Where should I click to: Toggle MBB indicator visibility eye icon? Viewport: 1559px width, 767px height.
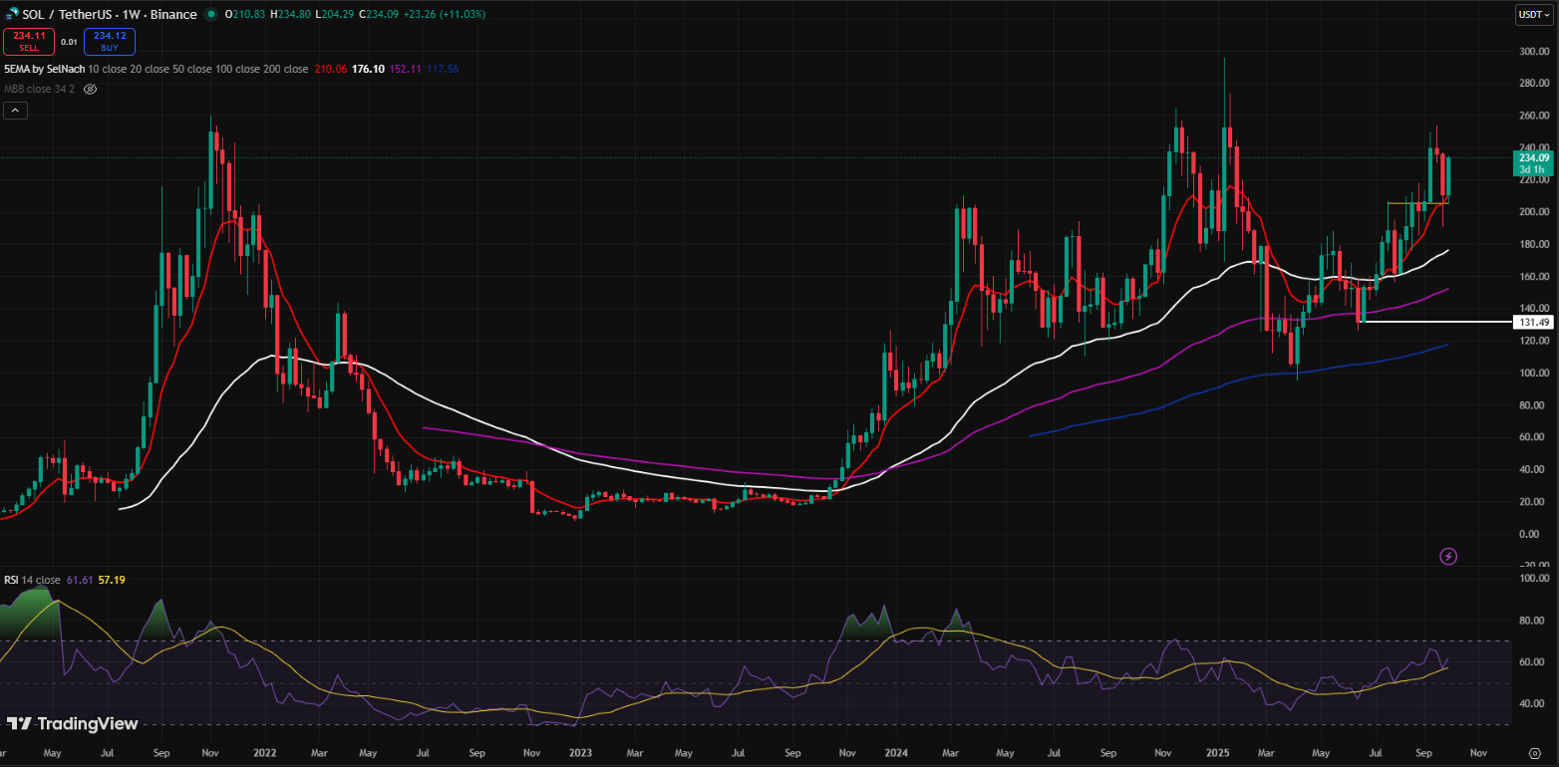pos(90,89)
